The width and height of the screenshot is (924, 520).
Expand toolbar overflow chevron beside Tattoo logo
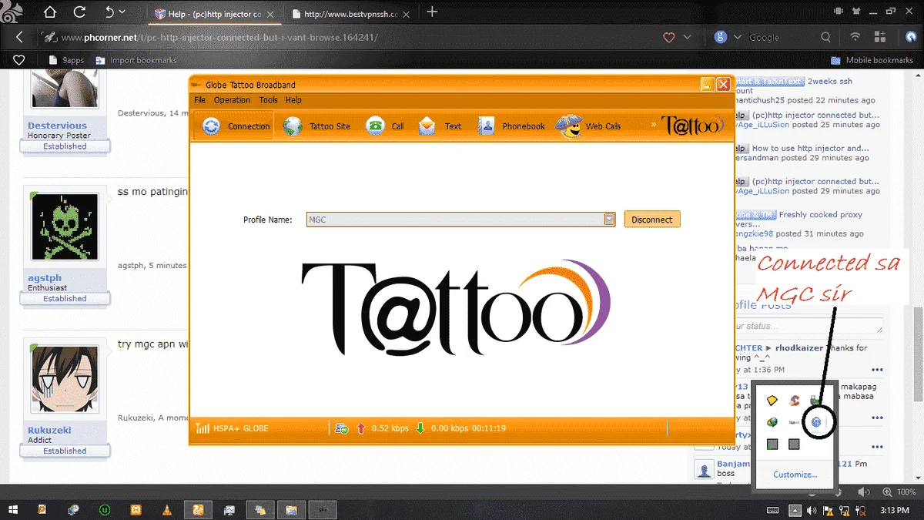point(654,125)
